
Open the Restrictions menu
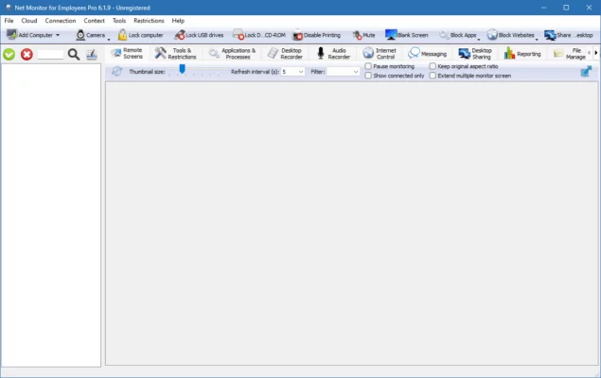click(149, 21)
